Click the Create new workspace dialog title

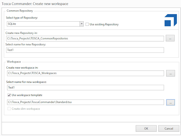pos(35,4)
